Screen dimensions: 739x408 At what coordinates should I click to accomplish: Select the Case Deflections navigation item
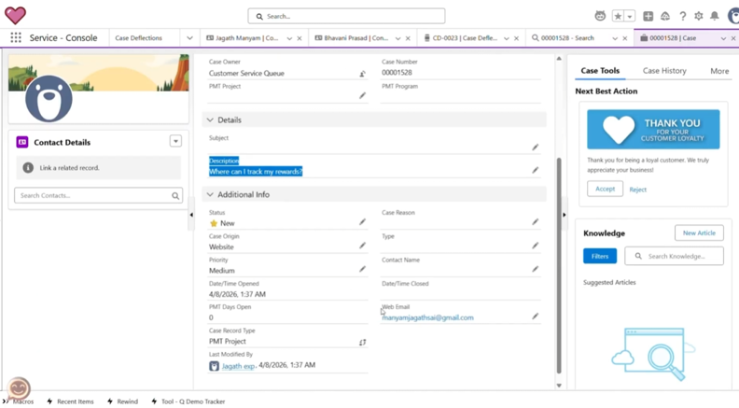(x=138, y=38)
